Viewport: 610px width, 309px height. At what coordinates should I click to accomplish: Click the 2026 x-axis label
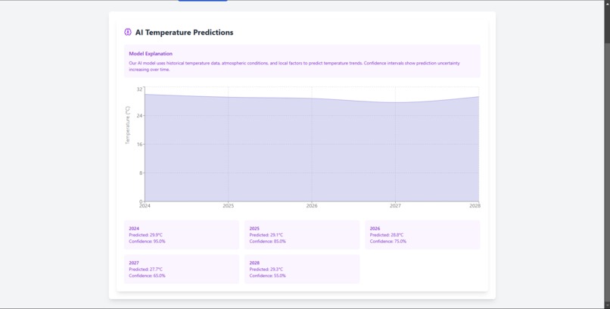pyautogui.click(x=312, y=206)
